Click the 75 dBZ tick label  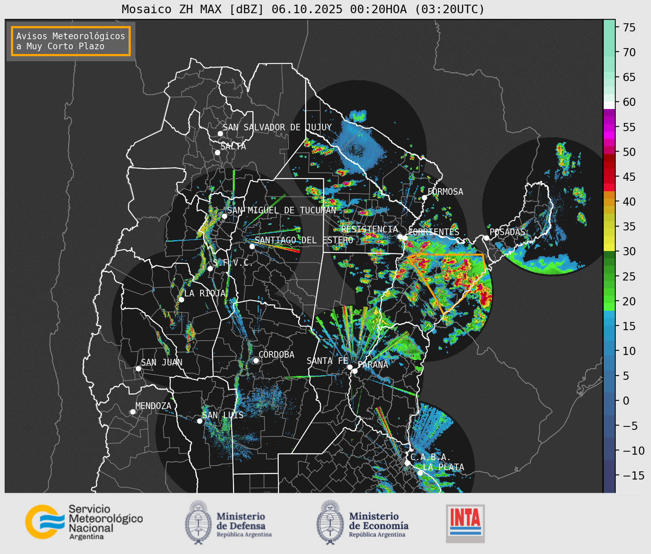coord(629,28)
